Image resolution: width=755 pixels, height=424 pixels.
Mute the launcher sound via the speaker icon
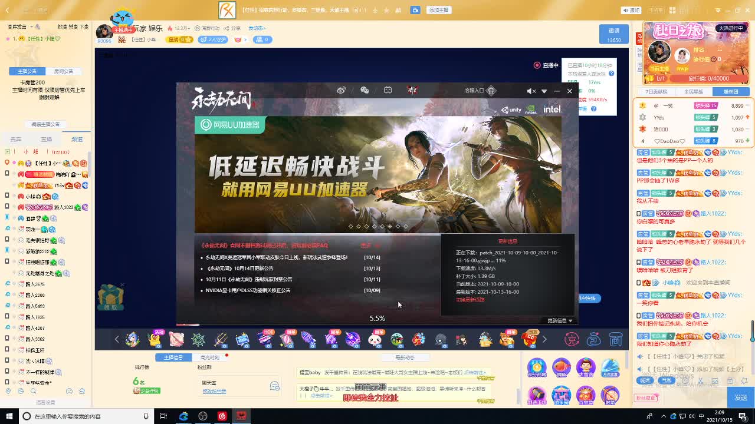click(x=531, y=91)
